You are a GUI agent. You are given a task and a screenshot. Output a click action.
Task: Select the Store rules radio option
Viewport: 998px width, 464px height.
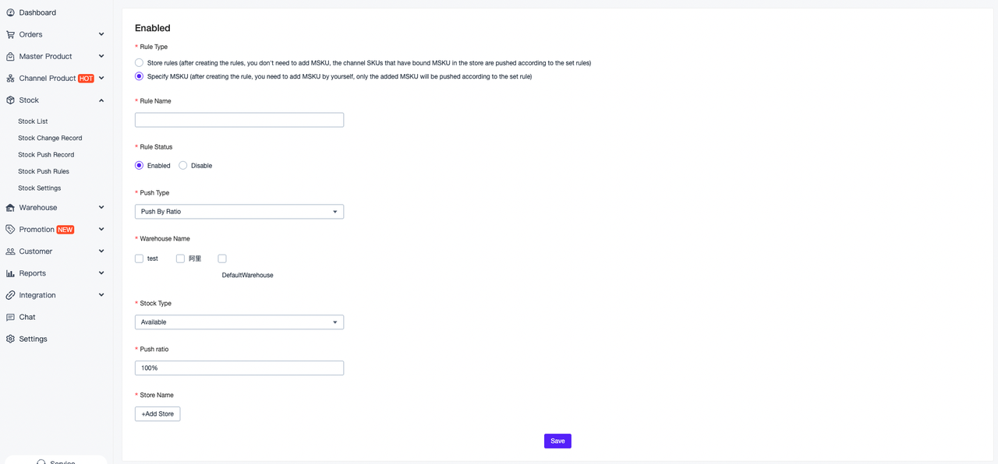[139, 62]
